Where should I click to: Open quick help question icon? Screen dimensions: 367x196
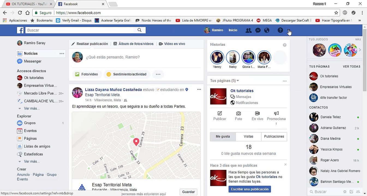[x=280, y=30]
